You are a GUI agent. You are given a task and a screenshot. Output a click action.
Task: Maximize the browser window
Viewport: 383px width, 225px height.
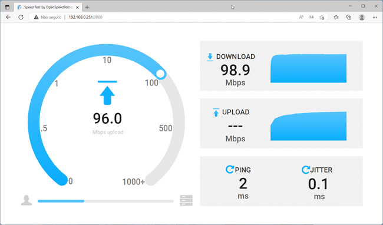click(363, 6)
